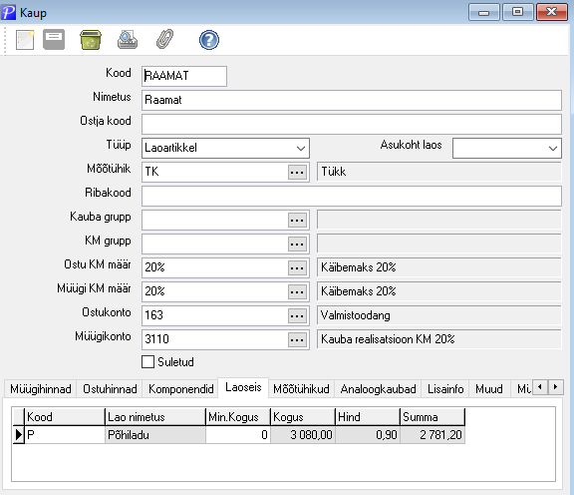Screen dimensions: 574x495
Task: Click the new blank document icon
Action: click(x=25, y=40)
